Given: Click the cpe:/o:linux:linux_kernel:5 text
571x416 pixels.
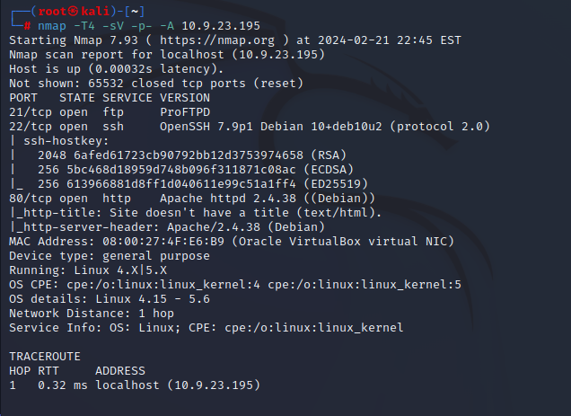Looking at the screenshot, I should pyautogui.click(x=365, y=285).
